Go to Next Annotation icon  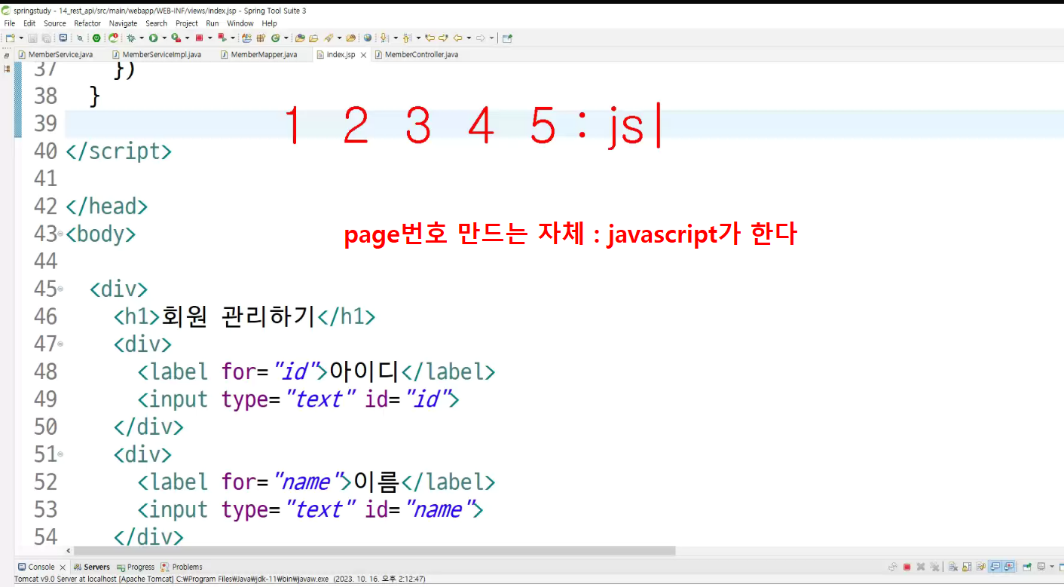tap(384, 38)
